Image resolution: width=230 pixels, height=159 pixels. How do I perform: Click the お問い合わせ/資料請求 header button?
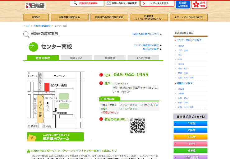coord(122,3)
